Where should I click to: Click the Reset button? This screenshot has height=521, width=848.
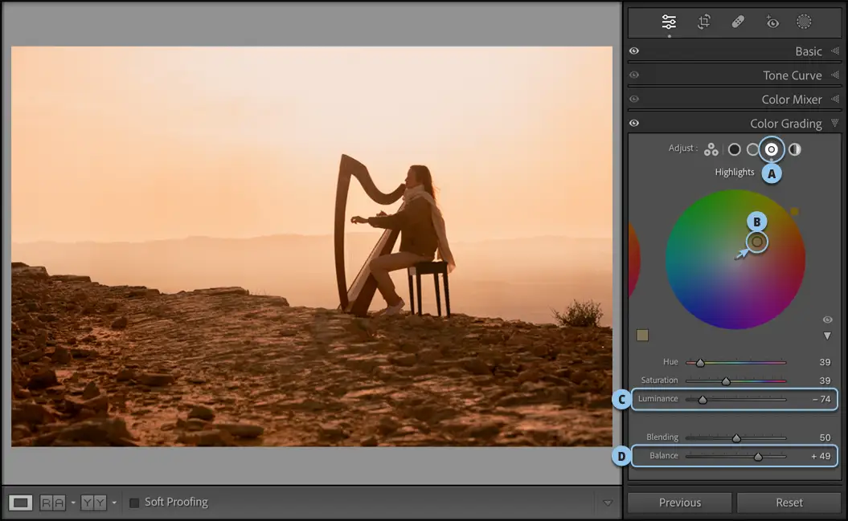[789, 503]
